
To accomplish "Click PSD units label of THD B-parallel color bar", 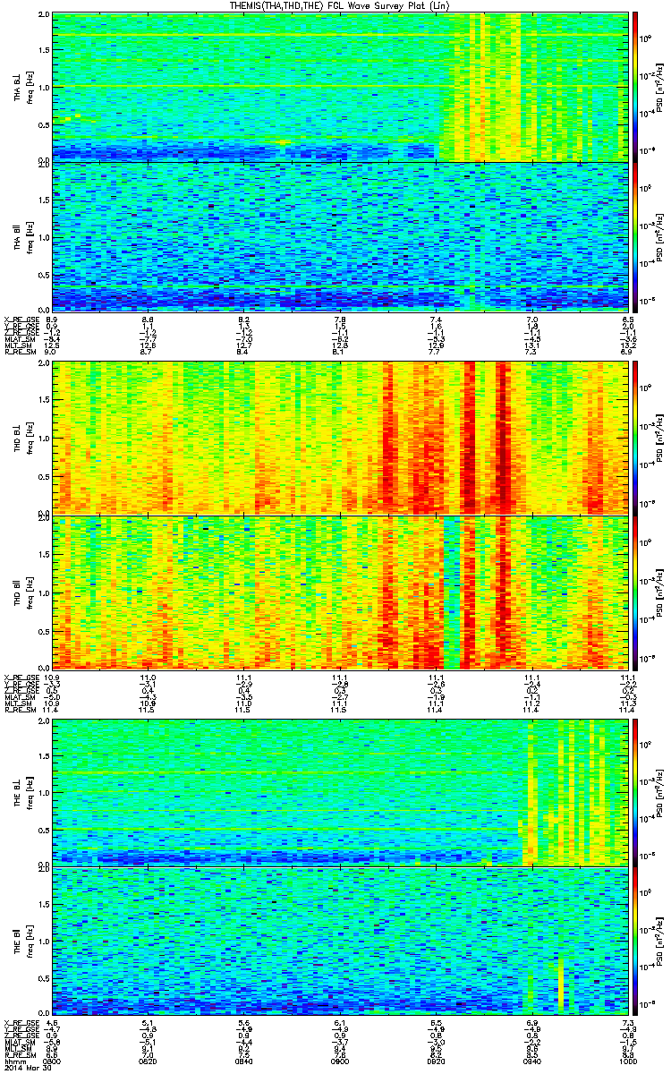I will click(660, 592).
